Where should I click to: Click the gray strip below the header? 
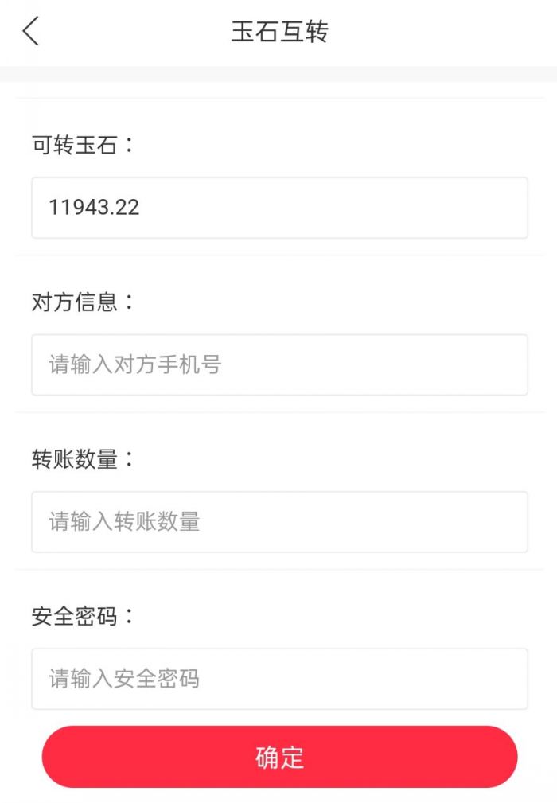(x=278, y=74)
